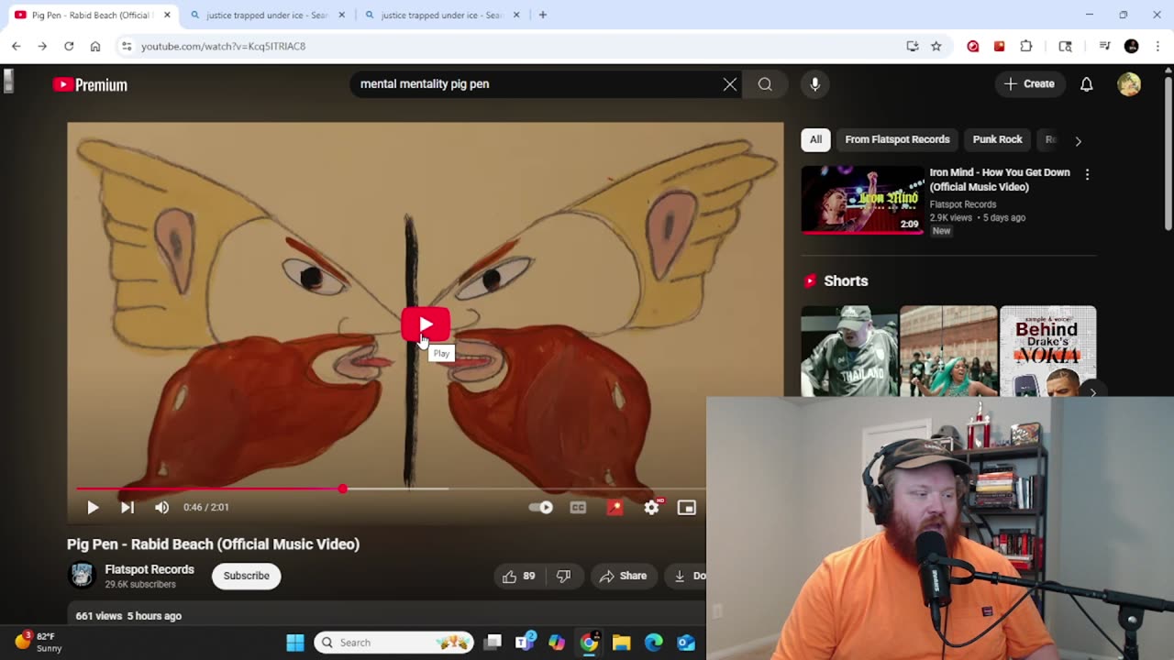The height and width of the screenshot is (660, 1174).
Task: Open 'Behind Drake's NOKIA' short thumbnail
Action: pyautogui.click(x=1047, y=351)
